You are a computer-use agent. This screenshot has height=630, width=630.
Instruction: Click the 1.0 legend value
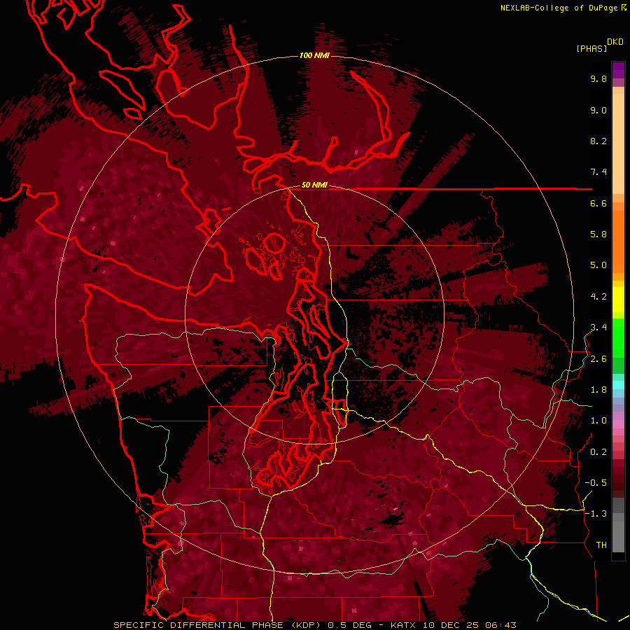coord(598,421)
